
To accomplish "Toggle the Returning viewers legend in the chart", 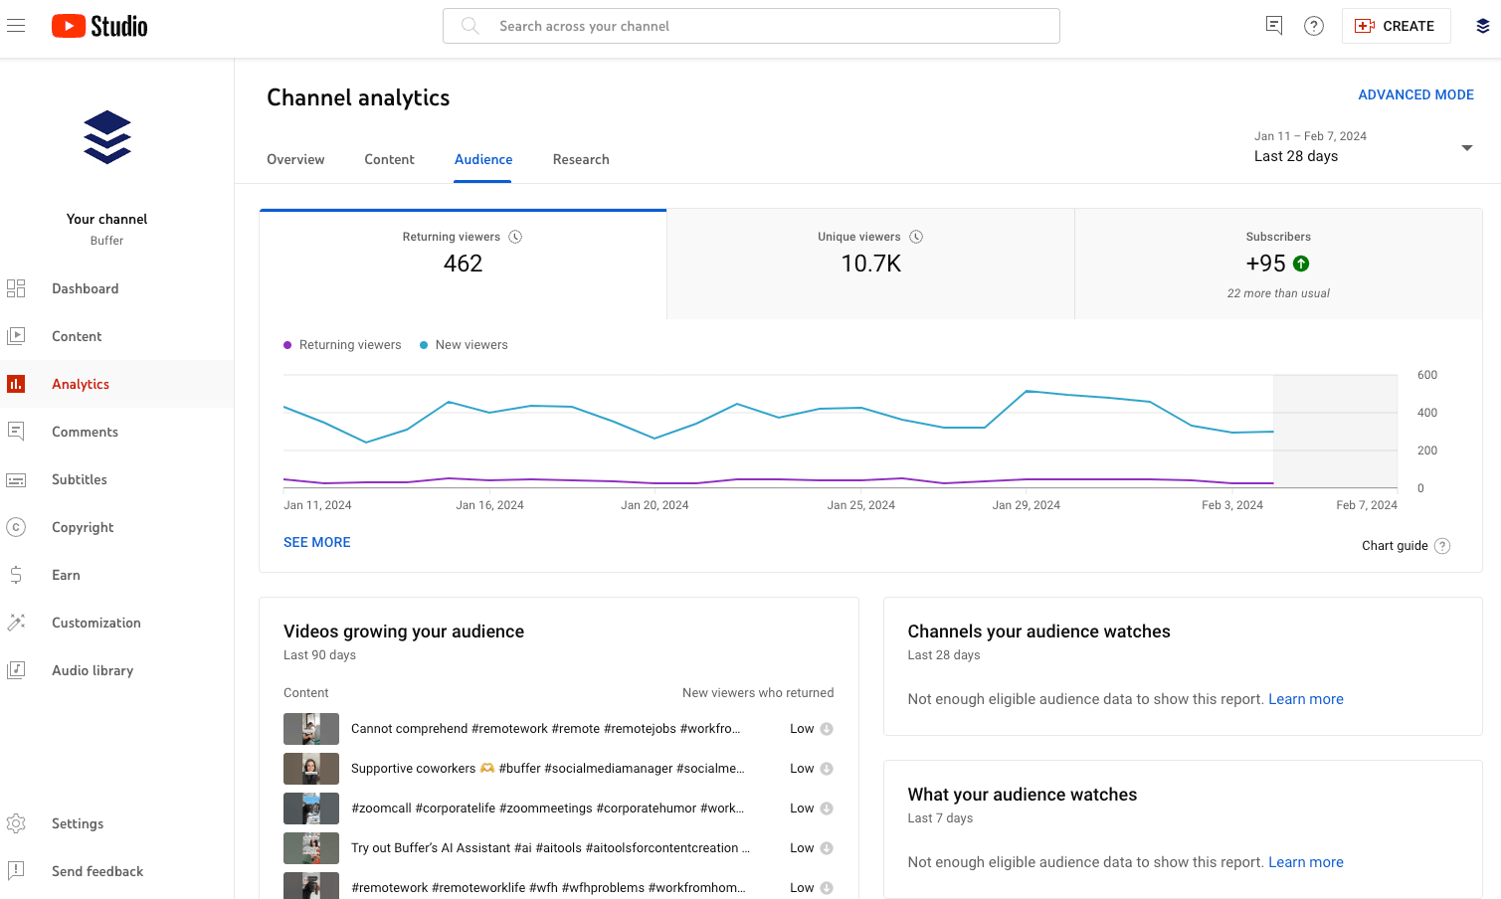I will coord(342,344).
